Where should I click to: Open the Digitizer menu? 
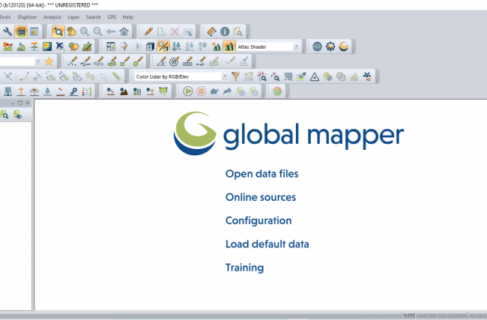[27, 17]
